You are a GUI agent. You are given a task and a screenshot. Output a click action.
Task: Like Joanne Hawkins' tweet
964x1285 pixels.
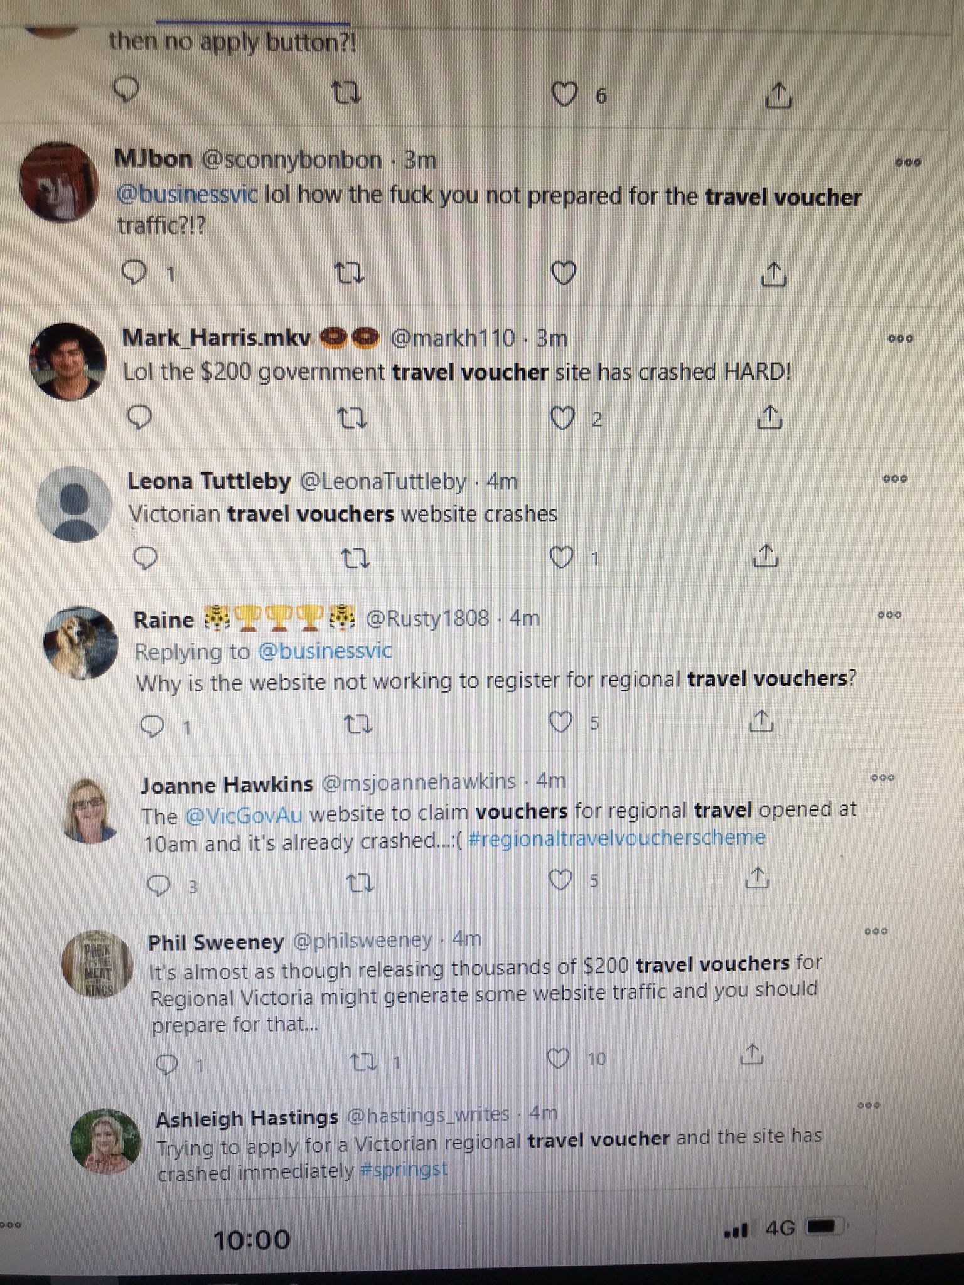pyautogui.click(x=560, y=880)
